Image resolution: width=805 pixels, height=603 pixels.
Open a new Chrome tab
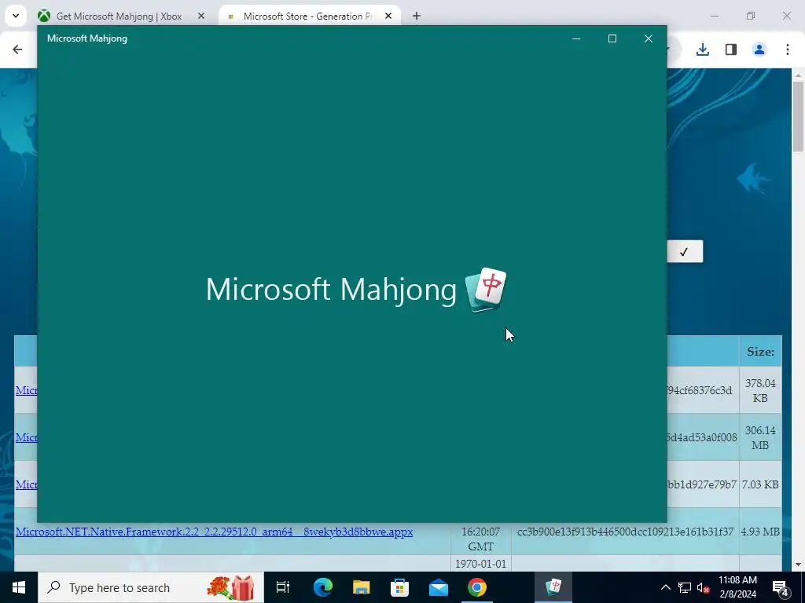417,16
